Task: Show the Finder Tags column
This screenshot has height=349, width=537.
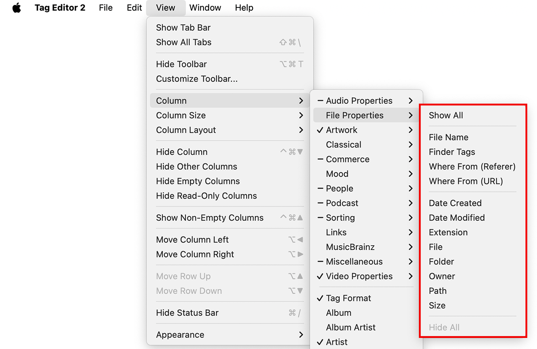Action: pos(452,152)
